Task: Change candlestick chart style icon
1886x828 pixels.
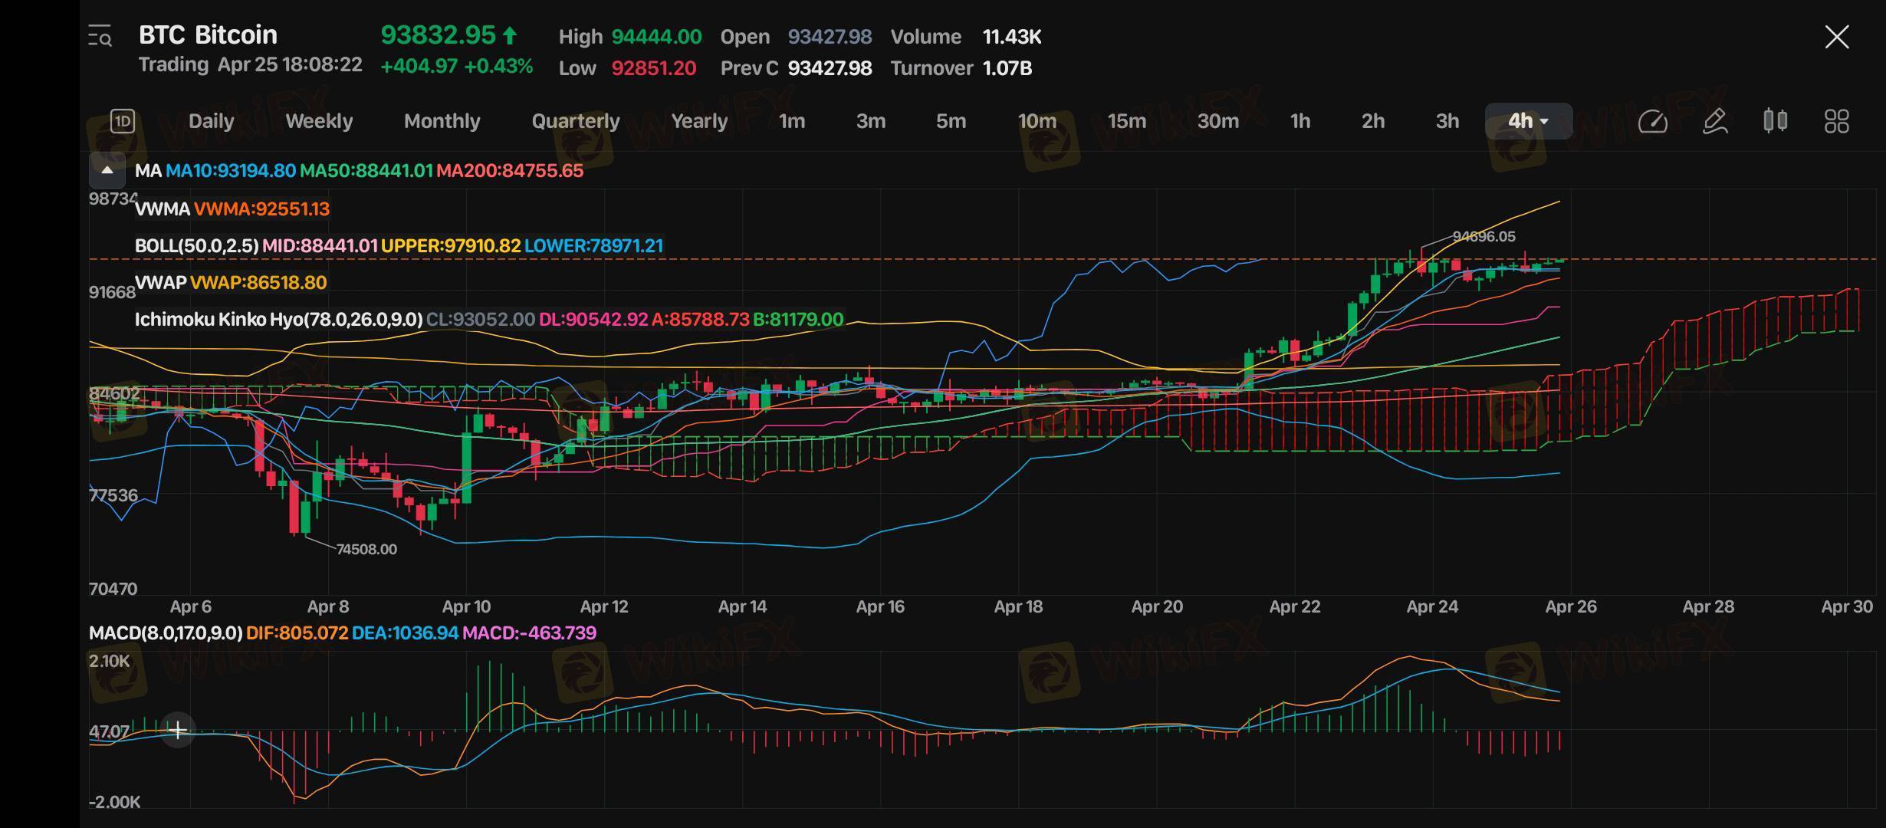Action: point(1776,121)
